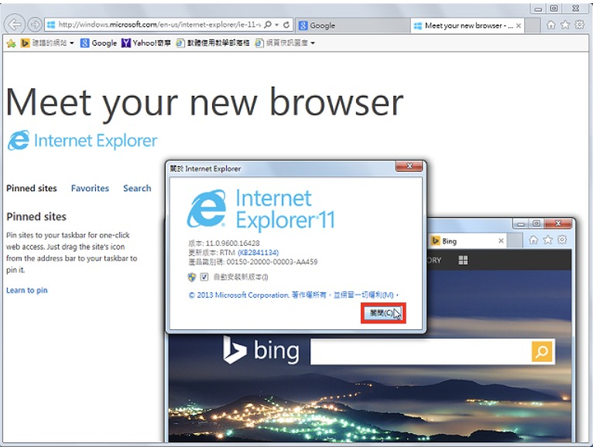Open Yahoo! favorites bar link
The height and width of the screenshot is (447, 596).
point(146,43)
